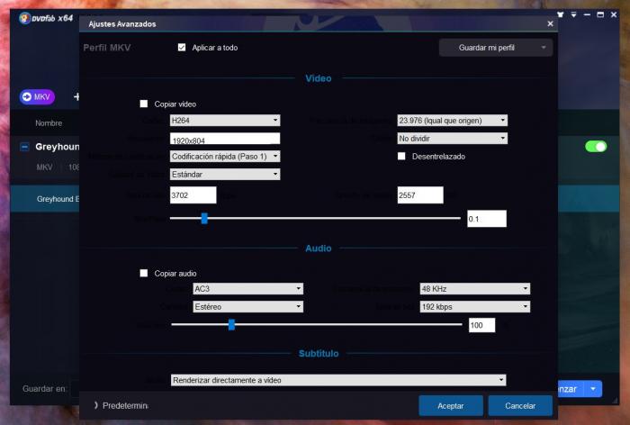Click the 1920x804 resolution field
This screenshot has height=425, width=630.
click(225, 139)
